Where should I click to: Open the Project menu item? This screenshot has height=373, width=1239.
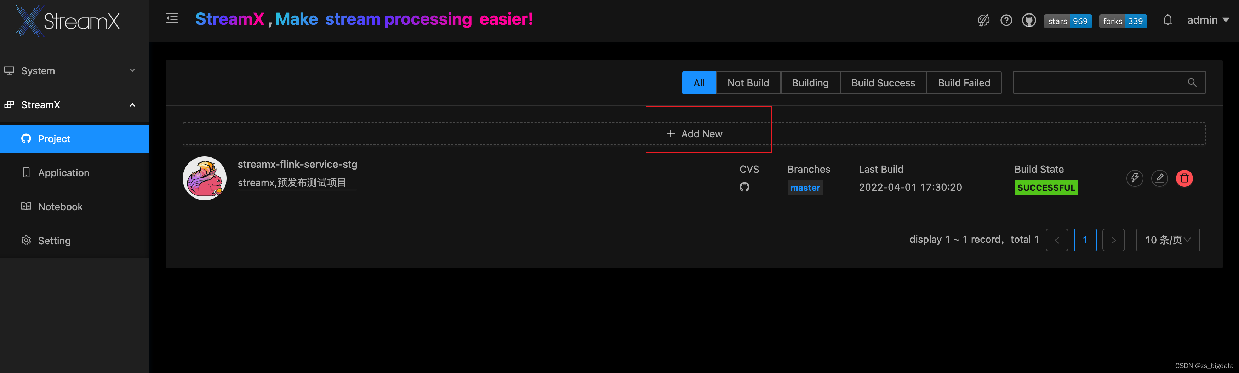point(74,139)
